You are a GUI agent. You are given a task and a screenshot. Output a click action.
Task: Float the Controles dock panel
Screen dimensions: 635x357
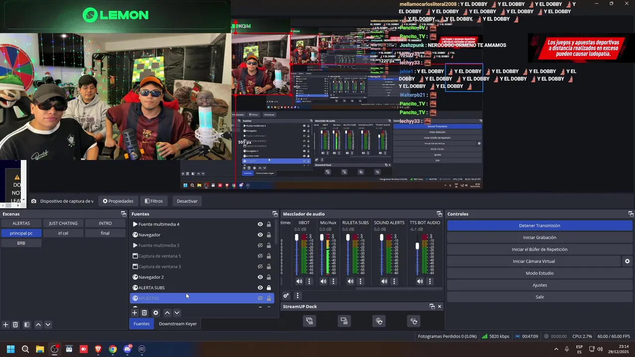(631, 214)
